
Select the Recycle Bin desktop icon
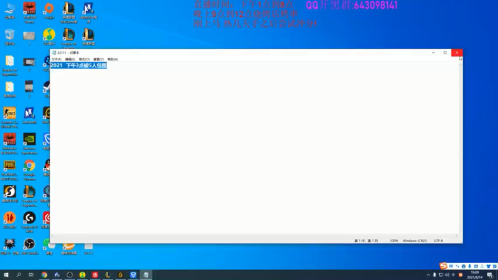tap(9, 37)
